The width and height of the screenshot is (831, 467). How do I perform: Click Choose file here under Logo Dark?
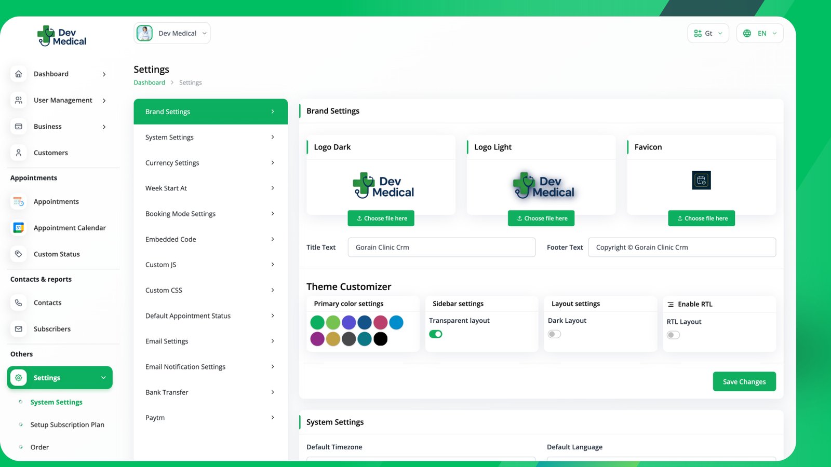point(381,218)
